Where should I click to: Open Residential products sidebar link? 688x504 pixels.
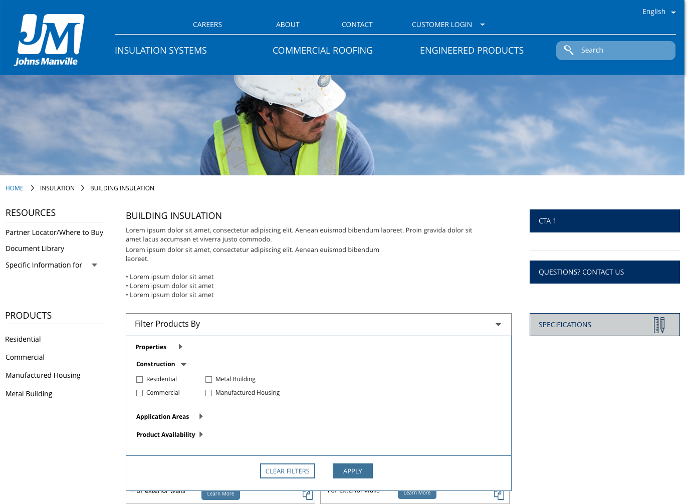23,339
